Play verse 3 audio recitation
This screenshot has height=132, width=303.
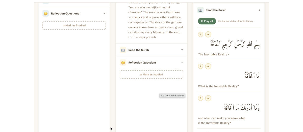[208, 98]
